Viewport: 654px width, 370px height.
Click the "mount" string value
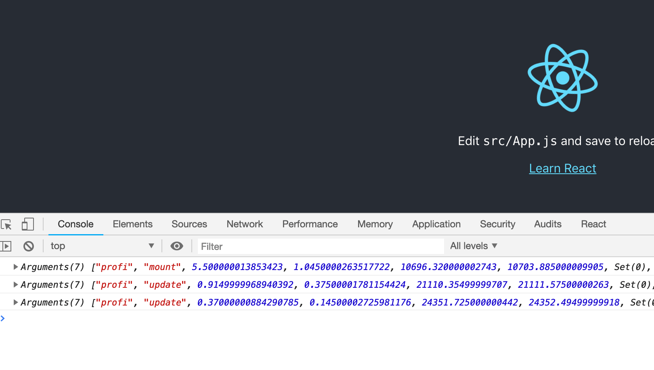point(162,267)
